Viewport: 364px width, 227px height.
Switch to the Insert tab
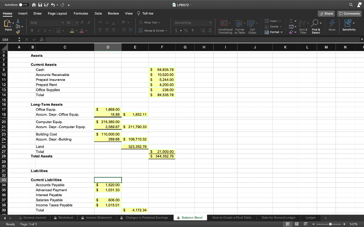tap(23, 13)
